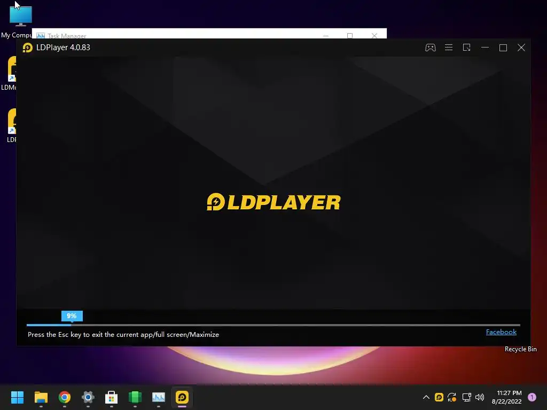Click the sync update tray icon
The height and width of the screenshot is (410, 547).
tap(452, 397)
